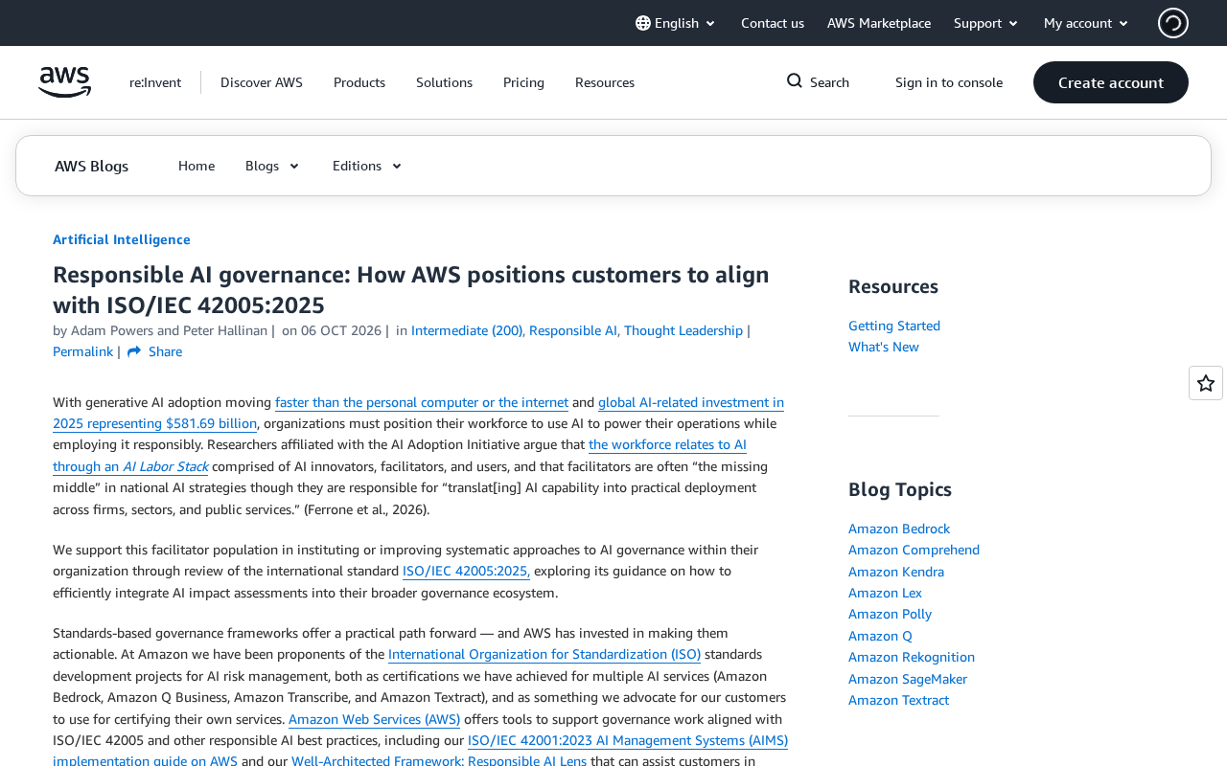This screenshot has height=766, width=1227.
Task: Open the Solutions menu
Action: 444,82
